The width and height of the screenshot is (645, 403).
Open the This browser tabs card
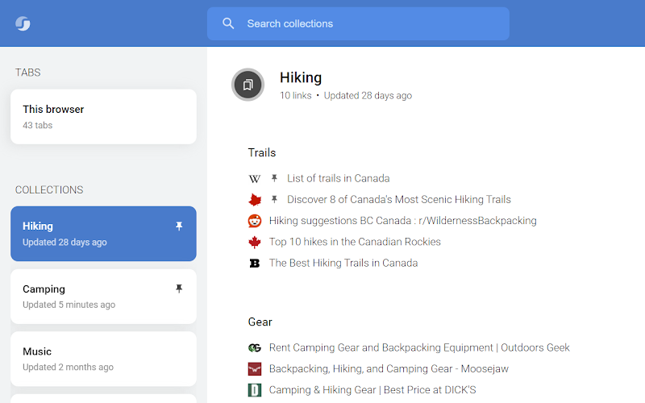tap(103, 117)
